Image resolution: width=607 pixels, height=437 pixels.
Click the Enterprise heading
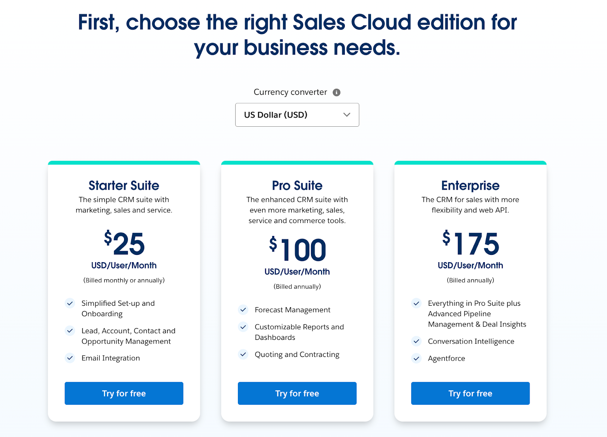tap(470, 185)
